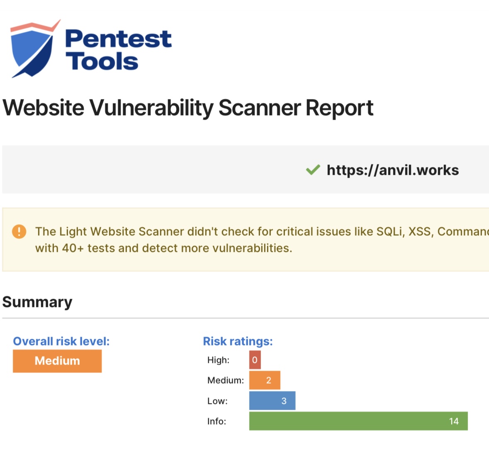Click the Overall risk level label

click(61, 341)
